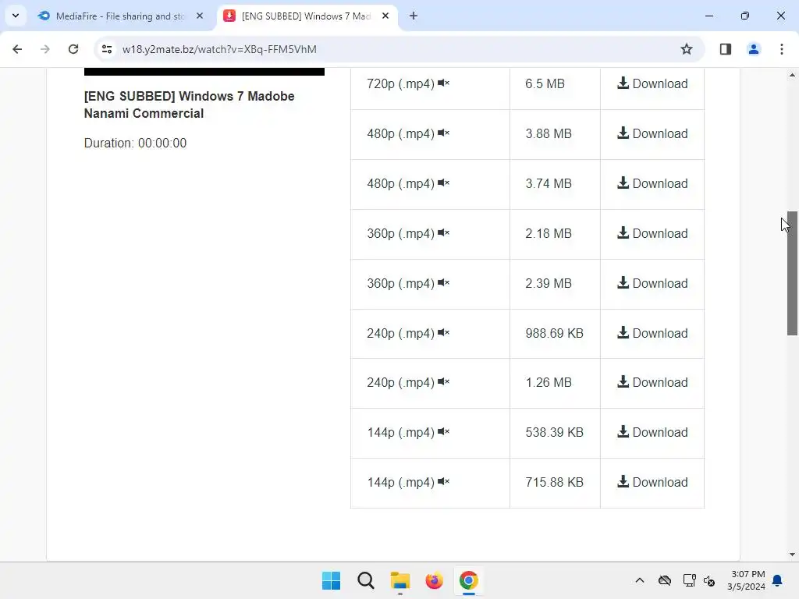Click the scrollbar down arrow
Screen dimensions: 799x599
pos(792,555)
